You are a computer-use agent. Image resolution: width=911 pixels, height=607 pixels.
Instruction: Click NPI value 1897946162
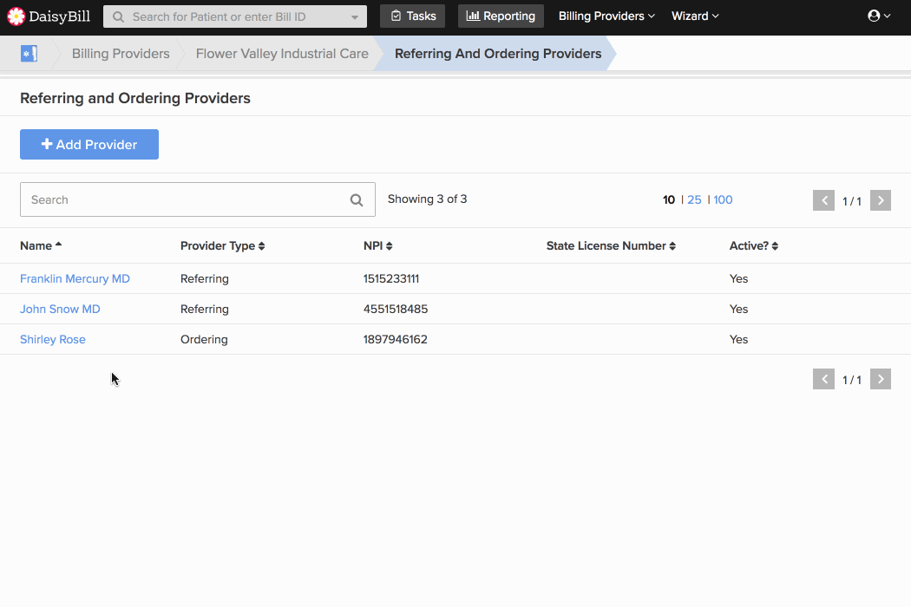(x=395, y=339)
